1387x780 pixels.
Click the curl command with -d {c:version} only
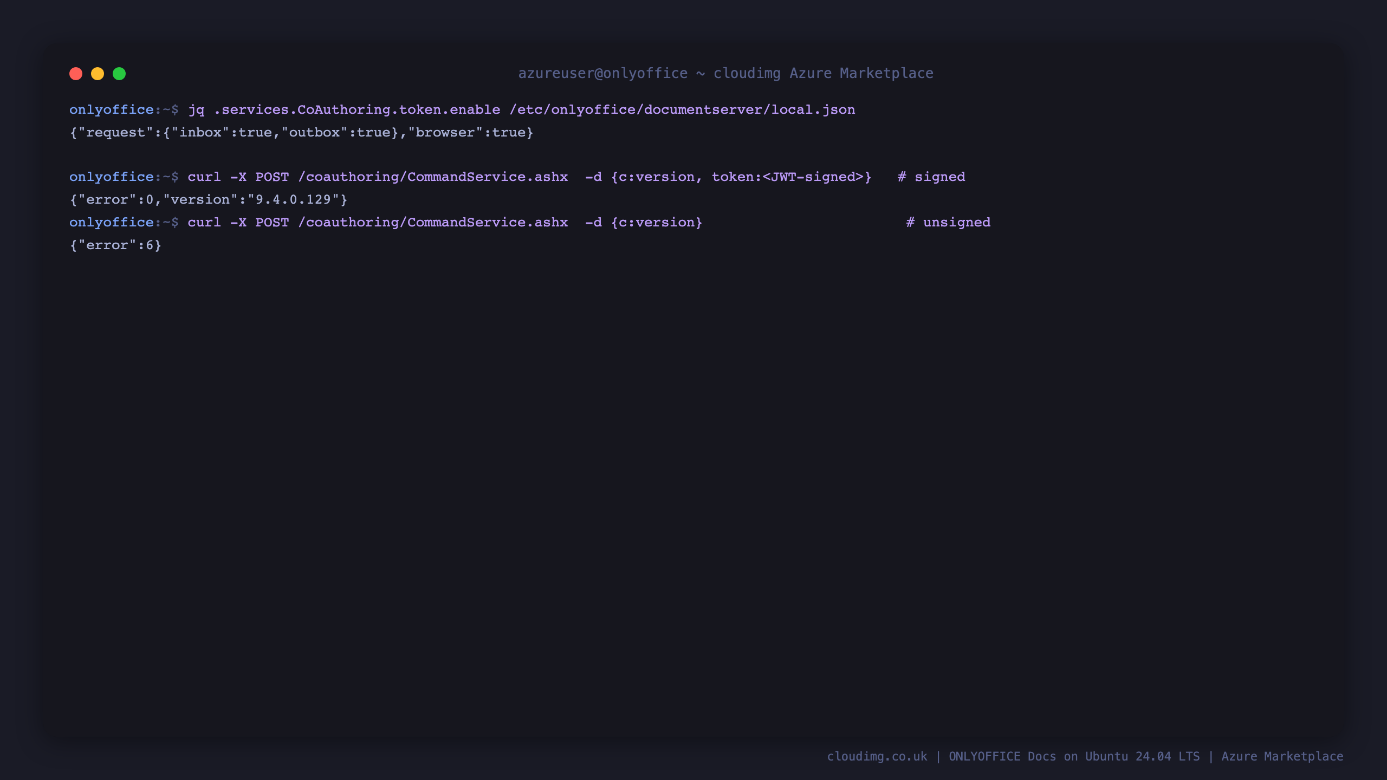point(445,223)
